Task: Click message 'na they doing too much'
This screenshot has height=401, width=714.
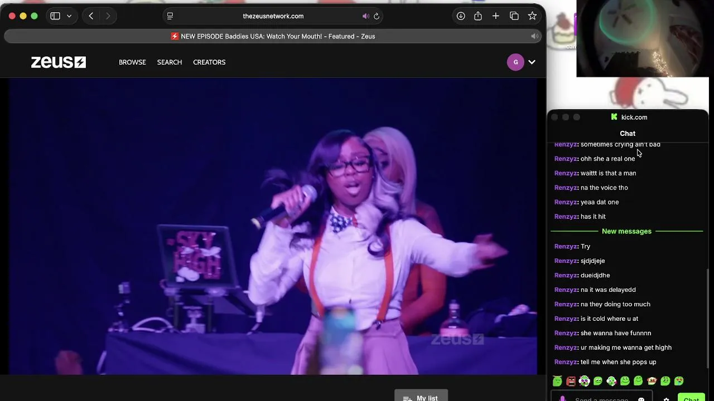Action: click(x=615, y=304)
